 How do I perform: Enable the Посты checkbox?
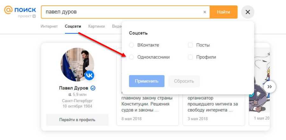point(191,45)
